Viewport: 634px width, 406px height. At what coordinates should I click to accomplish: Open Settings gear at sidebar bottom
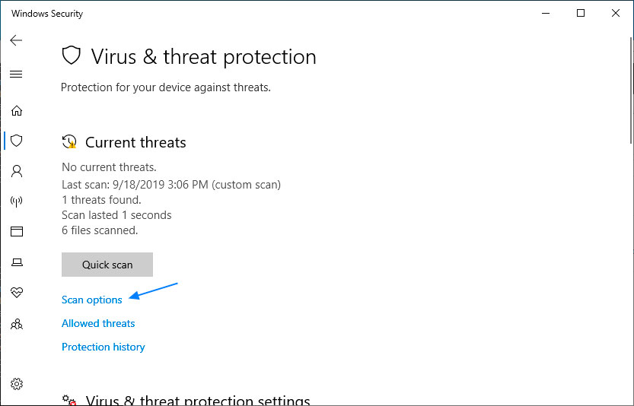pos(16,384)
